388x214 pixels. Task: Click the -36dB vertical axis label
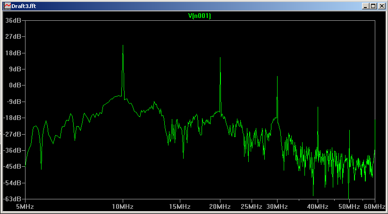12,151
